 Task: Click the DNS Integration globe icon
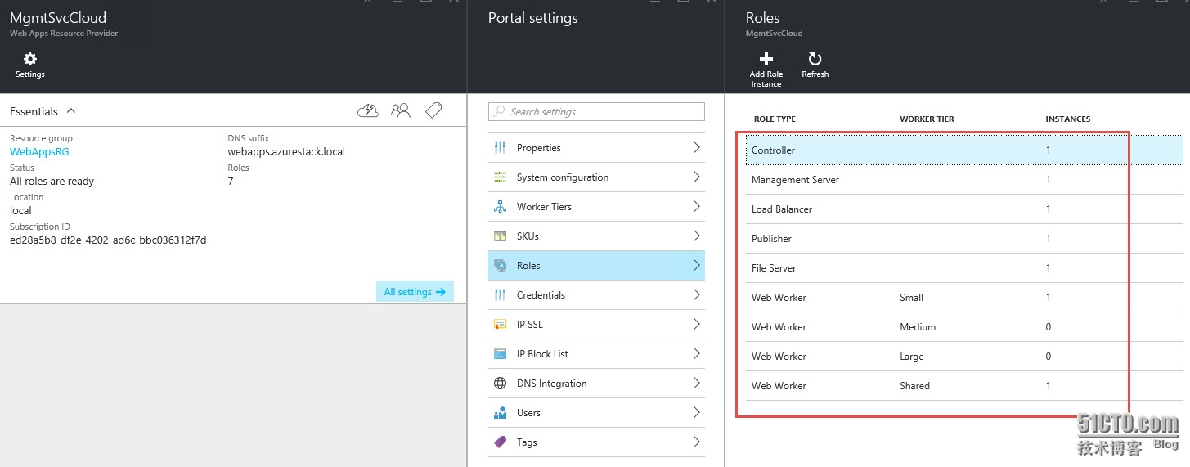(x=501, y=384)
